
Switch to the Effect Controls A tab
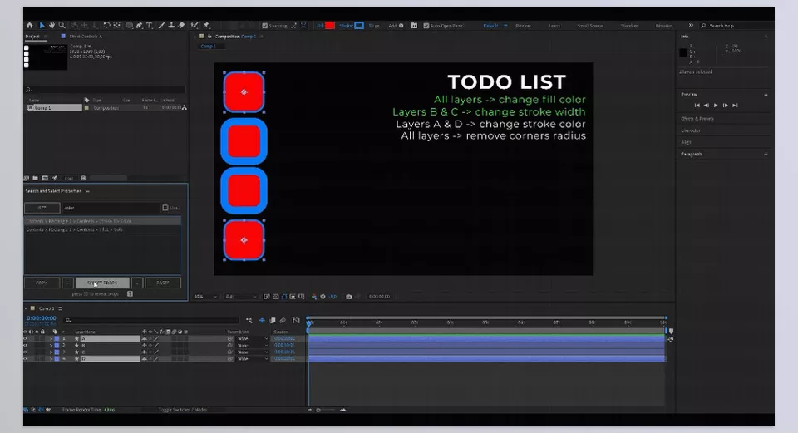86,36
